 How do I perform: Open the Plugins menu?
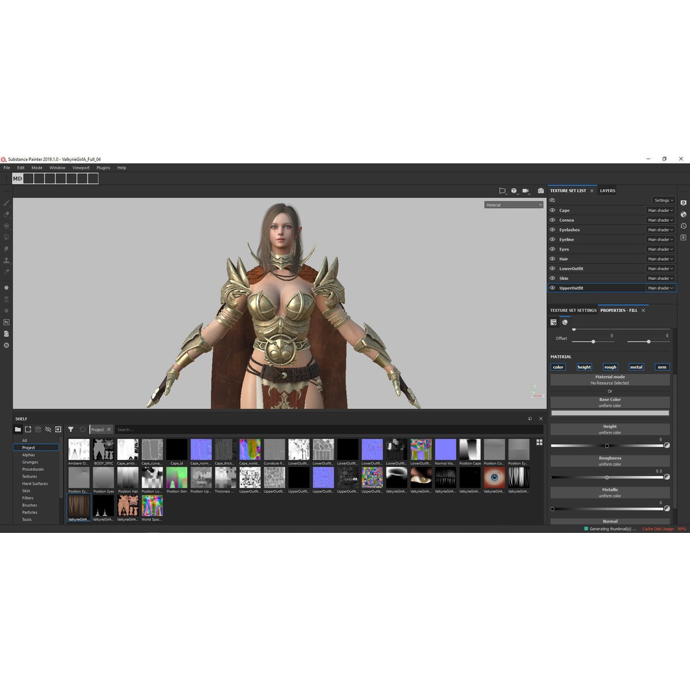103,167
